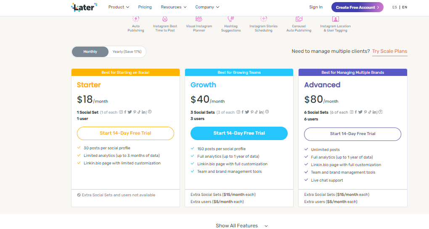Switch site language to ES

395,7
